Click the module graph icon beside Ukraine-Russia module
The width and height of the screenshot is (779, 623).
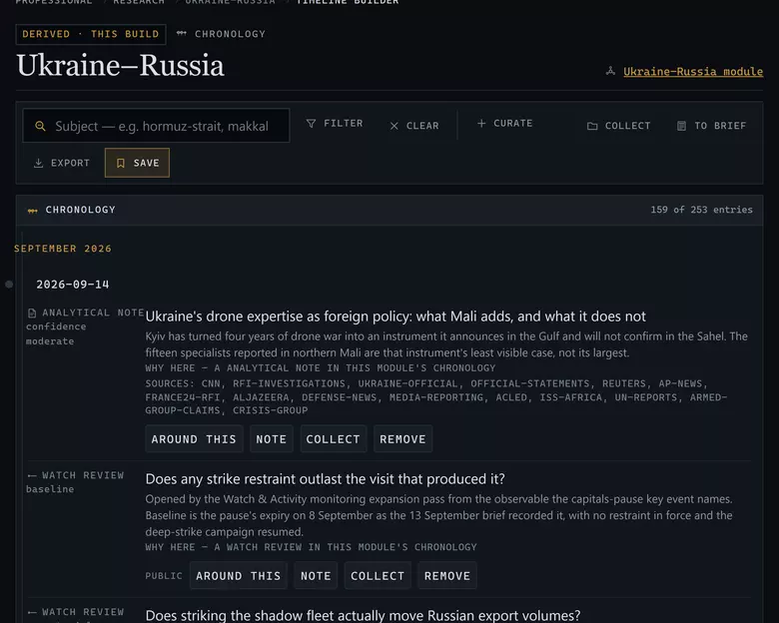(x=610, y=71)
